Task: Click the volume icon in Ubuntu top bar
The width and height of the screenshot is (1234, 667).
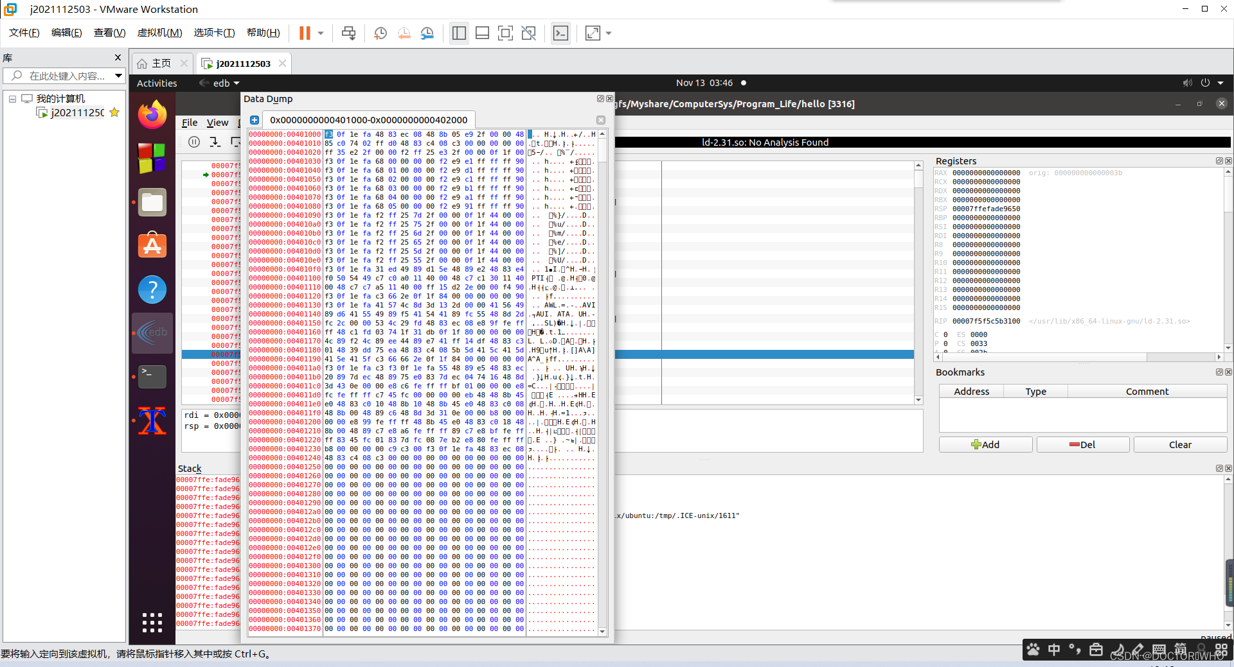Action: click(x=1187, y=83)
